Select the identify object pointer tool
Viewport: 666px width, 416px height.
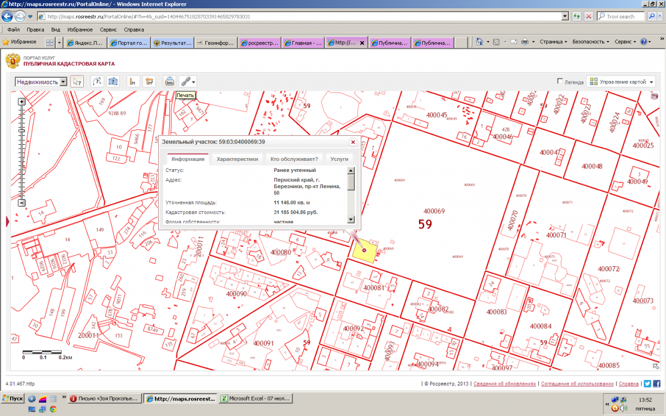point(77,82)
